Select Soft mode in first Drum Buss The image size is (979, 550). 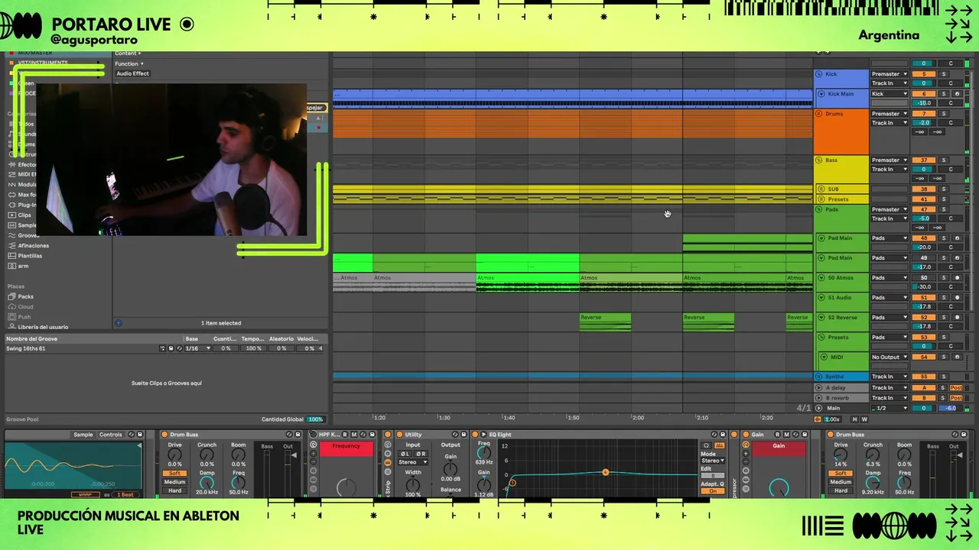click(x=174, y=474)
